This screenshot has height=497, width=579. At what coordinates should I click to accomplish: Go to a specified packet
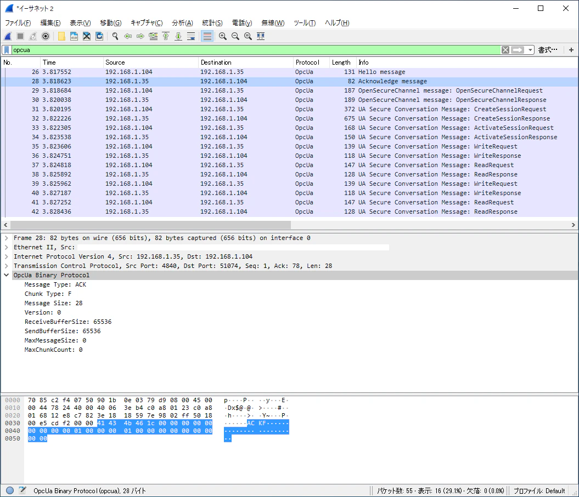click(x=153, y=36)
